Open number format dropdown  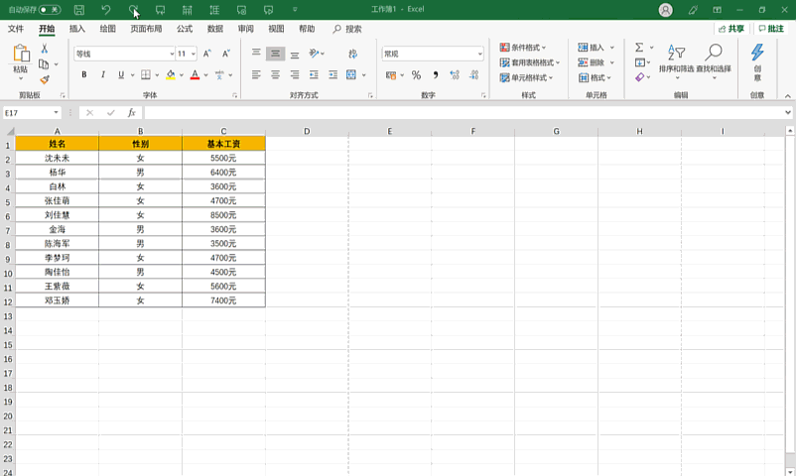click(x=479, y=54)
